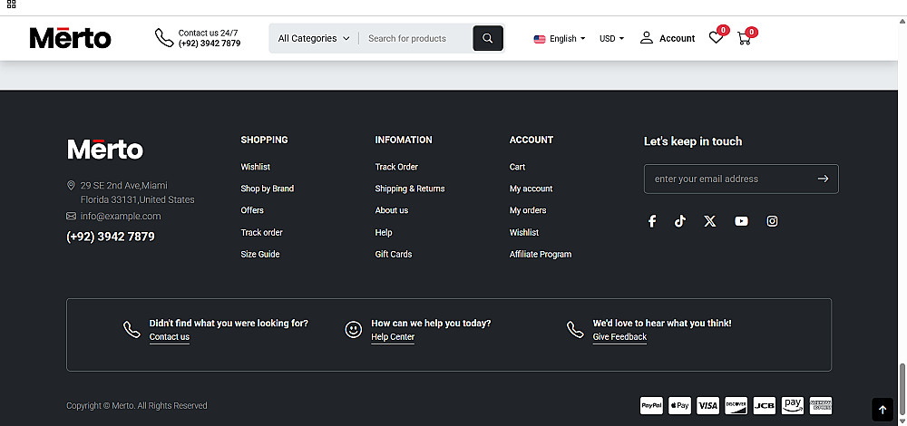Open the wishlist heart icon
Screen dimensions: 907x426
[716, 38]
